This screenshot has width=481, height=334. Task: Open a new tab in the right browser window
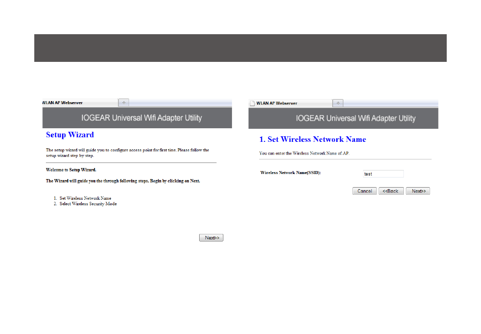(338, 103)
